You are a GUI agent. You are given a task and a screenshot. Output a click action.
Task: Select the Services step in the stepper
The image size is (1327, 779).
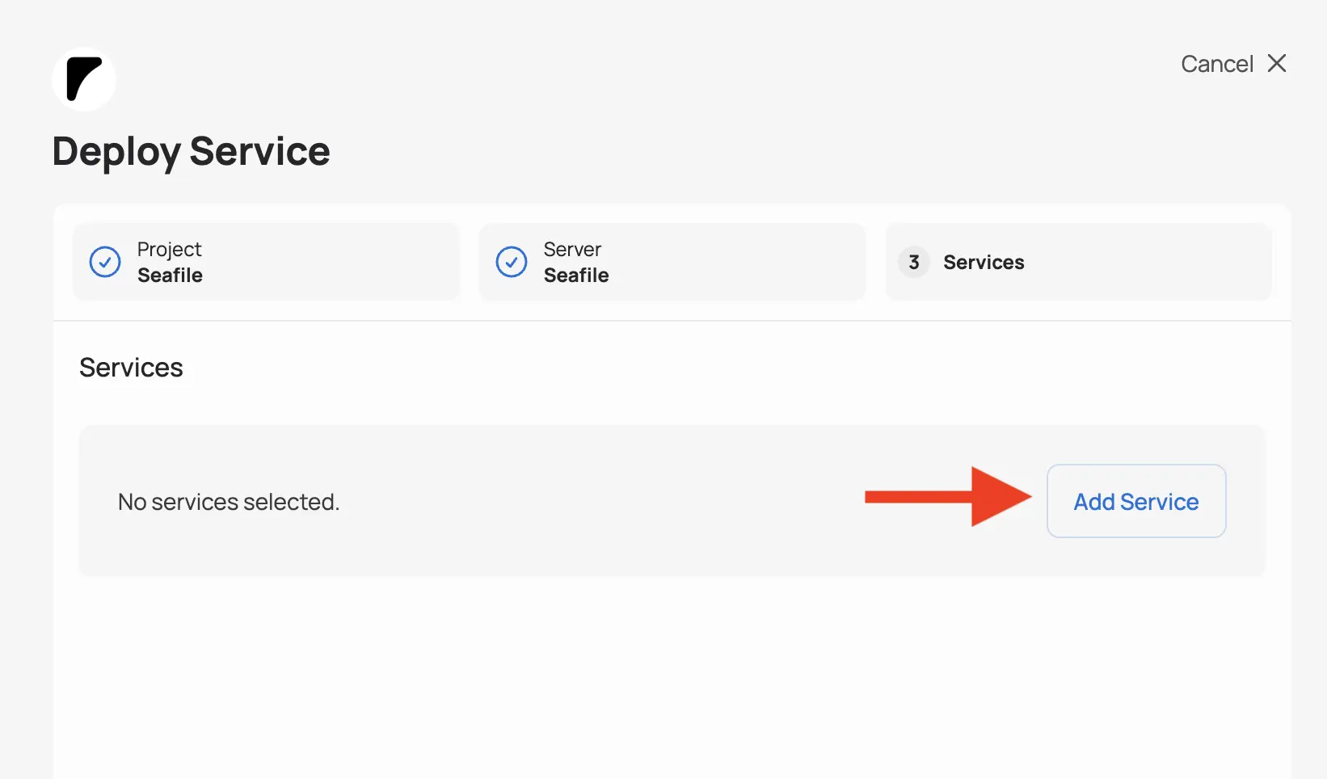click(x=1079, y=261)
